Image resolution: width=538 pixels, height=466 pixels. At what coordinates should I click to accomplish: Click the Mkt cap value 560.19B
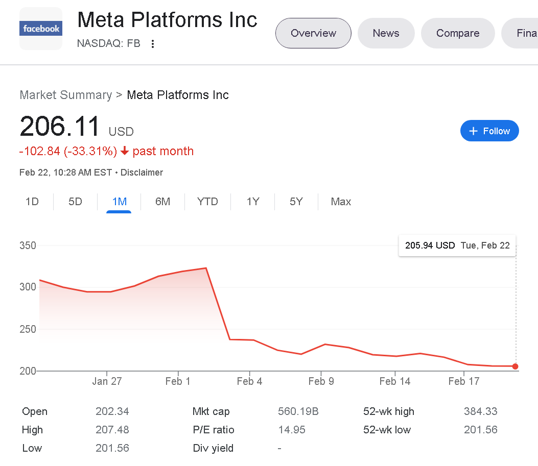tap(298, 411)
